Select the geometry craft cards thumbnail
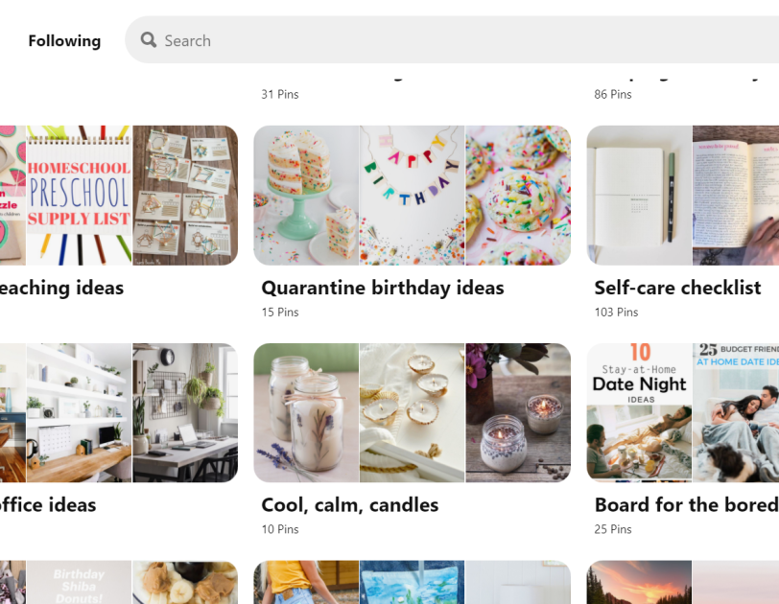779x604 pixels. (x=185, y=196)
